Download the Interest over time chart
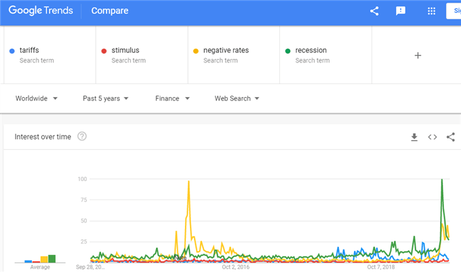Viewport: 461px width, 272px height. click(x=414, y=137)
